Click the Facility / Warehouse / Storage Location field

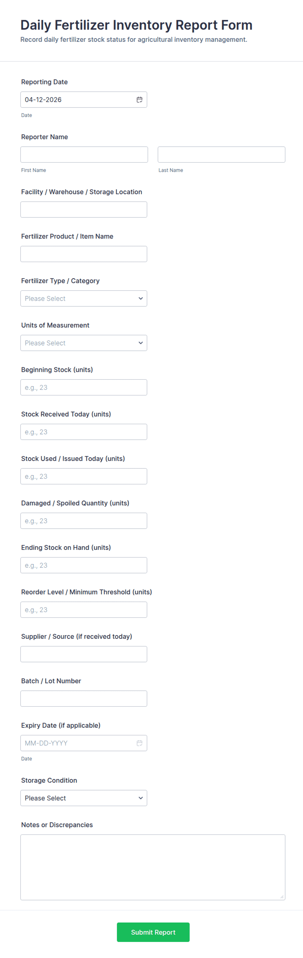tap(84, 210)
